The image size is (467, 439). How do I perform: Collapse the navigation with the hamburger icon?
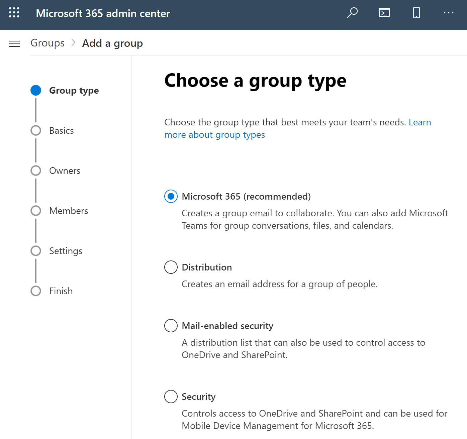14,43
